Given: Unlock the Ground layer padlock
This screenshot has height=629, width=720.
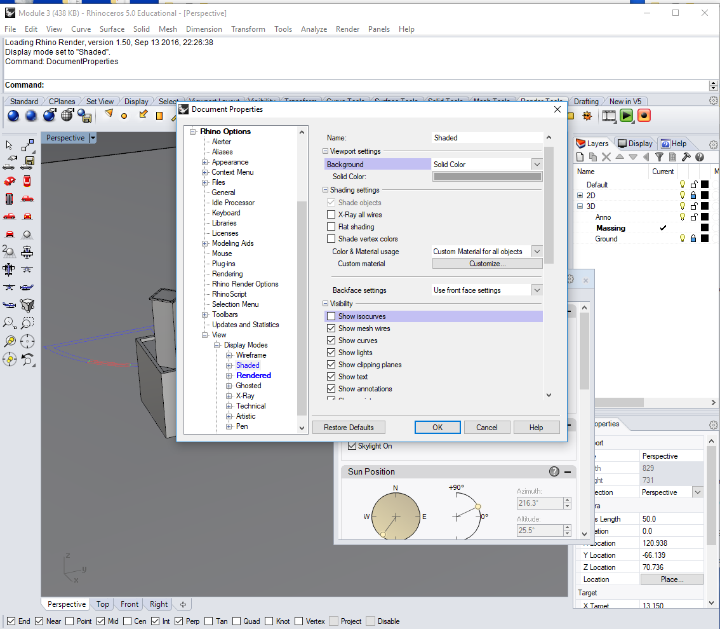Looking at the screenshot, I should (693, 238).
